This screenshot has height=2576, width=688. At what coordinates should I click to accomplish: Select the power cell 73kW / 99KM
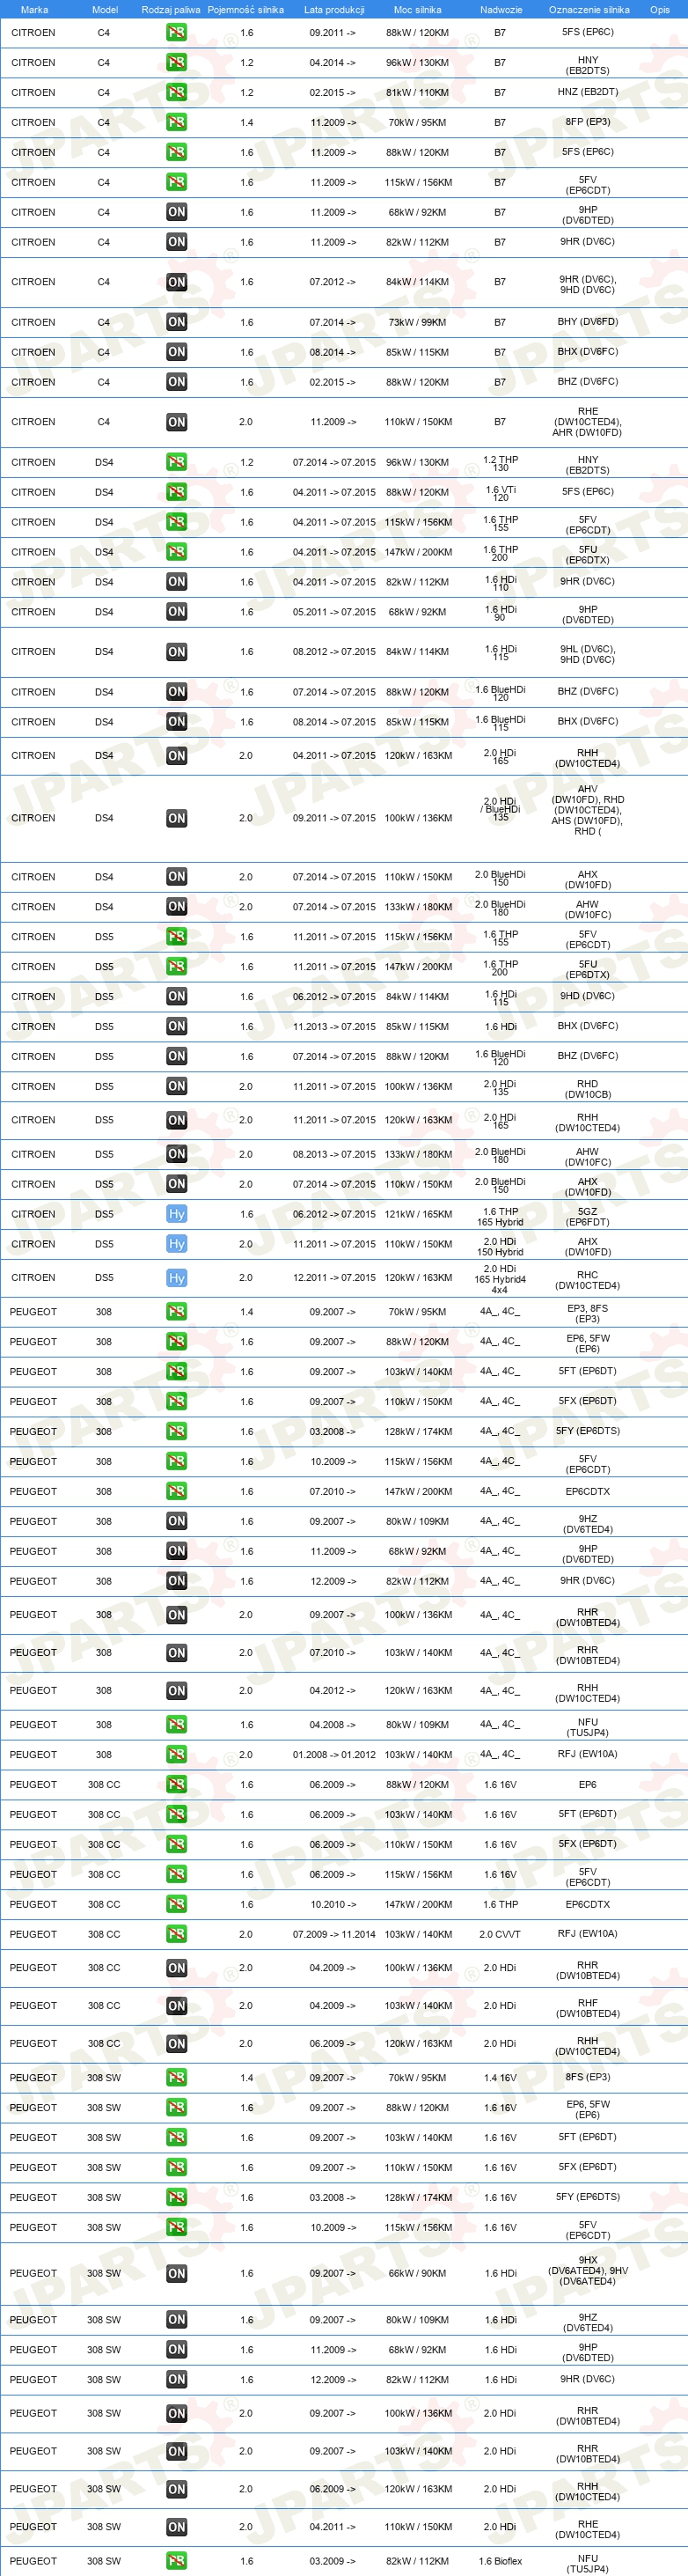pos(418,322)
